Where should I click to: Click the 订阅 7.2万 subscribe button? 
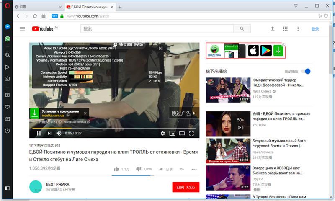coord(186,187)
